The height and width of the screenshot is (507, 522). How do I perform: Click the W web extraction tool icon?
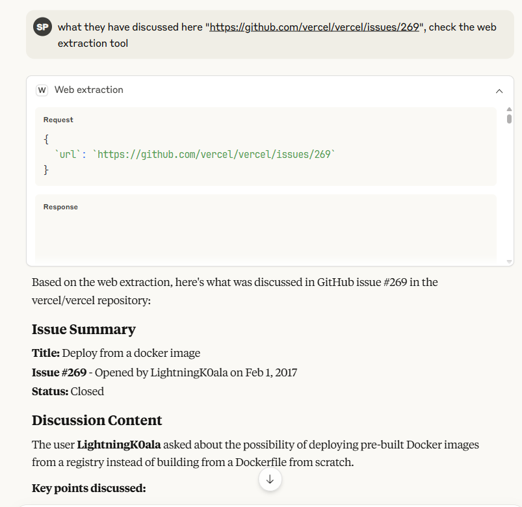[42, 90]
